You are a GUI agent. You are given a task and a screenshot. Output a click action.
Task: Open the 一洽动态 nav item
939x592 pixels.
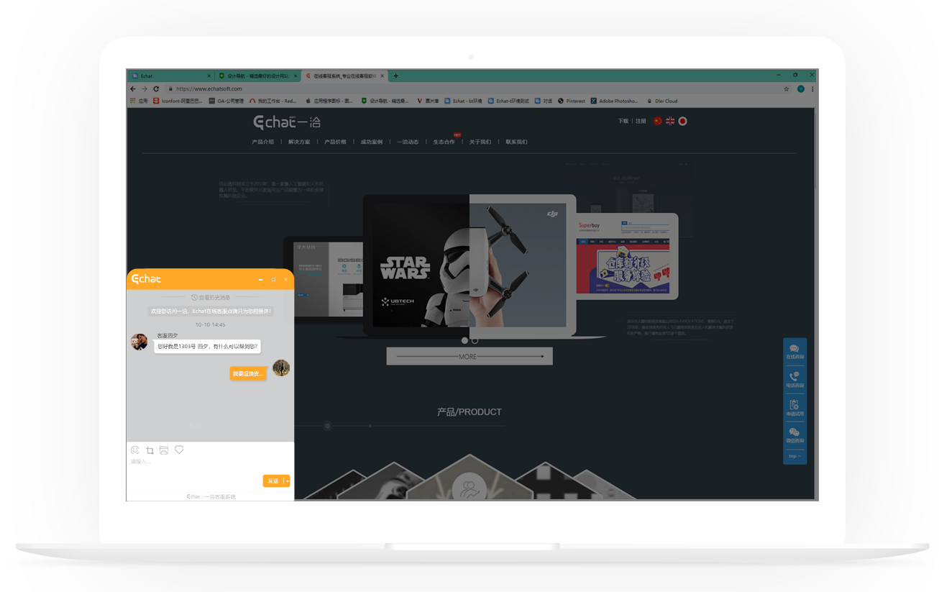(408, 142)
